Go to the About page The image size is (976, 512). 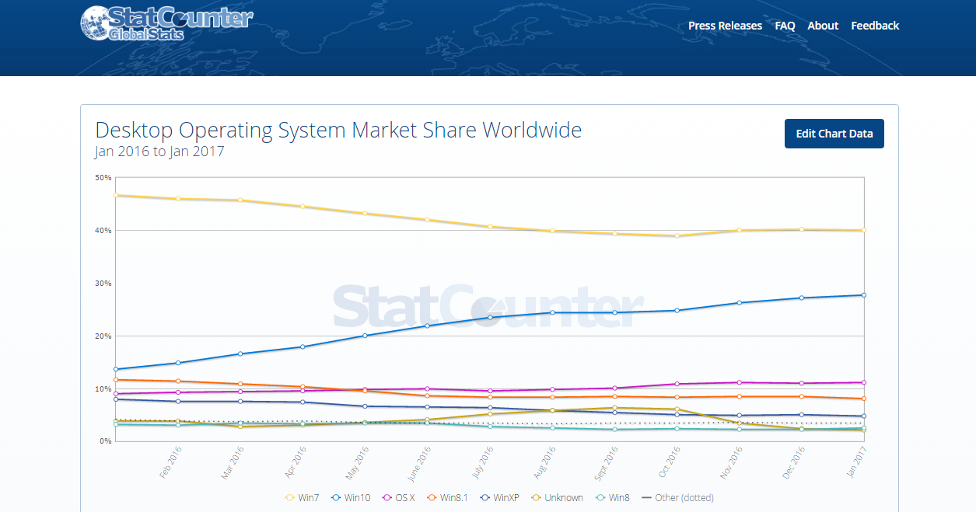tap(823, 26)
